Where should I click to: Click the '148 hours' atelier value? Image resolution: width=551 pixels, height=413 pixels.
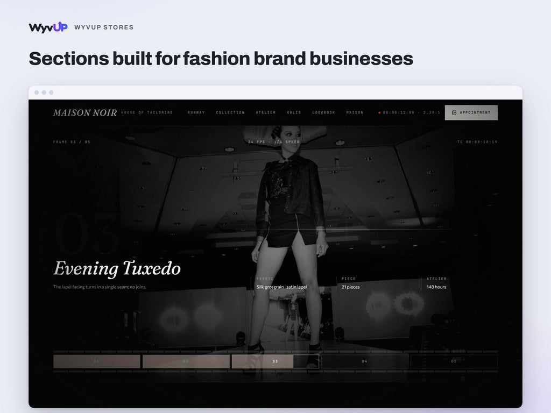[x=436, y=287]
